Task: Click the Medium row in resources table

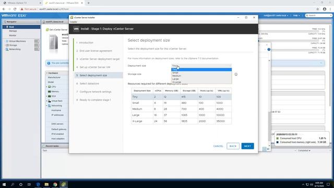Action: tap(181, 109)
